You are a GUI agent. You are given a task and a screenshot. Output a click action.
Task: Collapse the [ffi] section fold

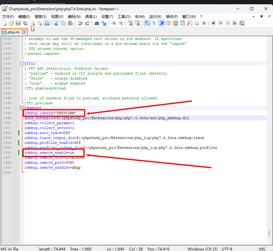(22, 63)
